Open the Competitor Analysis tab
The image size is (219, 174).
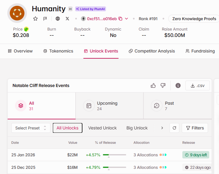pyautogui.click(x=152, y=51)
